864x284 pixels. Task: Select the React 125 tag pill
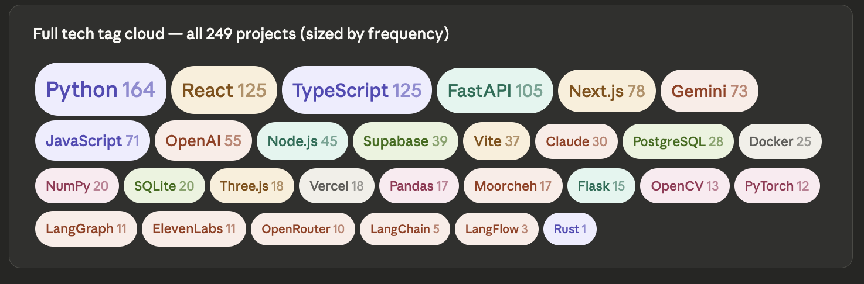[x=224, y=91]
